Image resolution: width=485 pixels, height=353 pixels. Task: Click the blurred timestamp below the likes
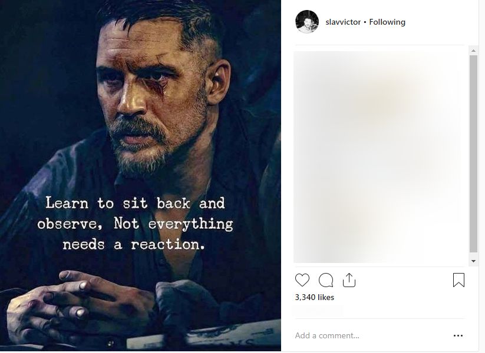click(x=317, y=309)
